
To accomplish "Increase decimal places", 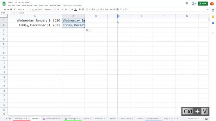I will (36, 9).
